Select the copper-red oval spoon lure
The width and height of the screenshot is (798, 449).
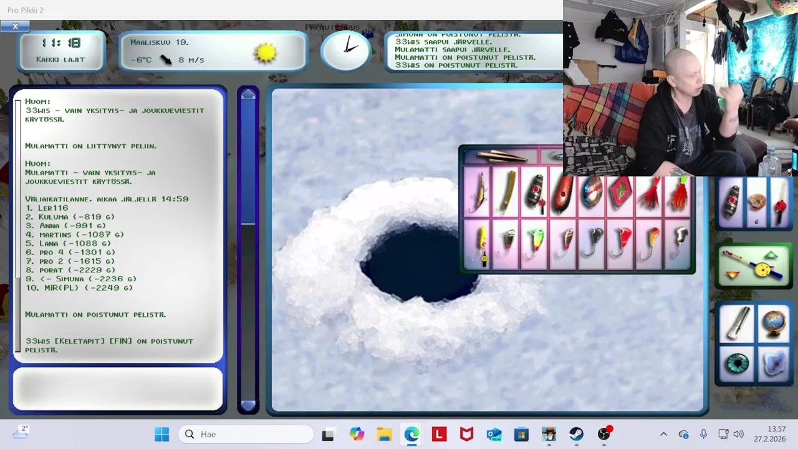pyautogui.click(x=562, y=193)
